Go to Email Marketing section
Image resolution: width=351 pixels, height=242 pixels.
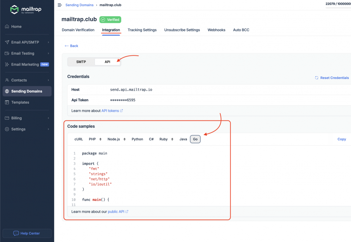pos(25,64)
